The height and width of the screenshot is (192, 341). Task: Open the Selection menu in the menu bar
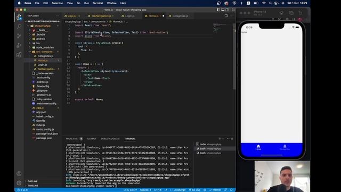[x=58, y=3]
